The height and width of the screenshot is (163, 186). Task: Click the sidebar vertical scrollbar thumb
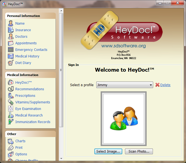(x=61, y=70)
